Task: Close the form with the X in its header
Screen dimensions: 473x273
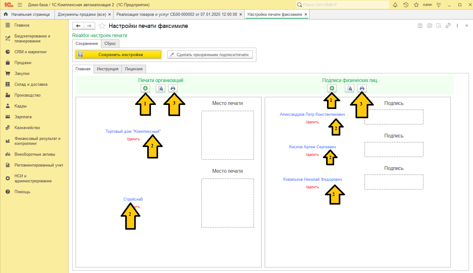Action: coord(466,26)
